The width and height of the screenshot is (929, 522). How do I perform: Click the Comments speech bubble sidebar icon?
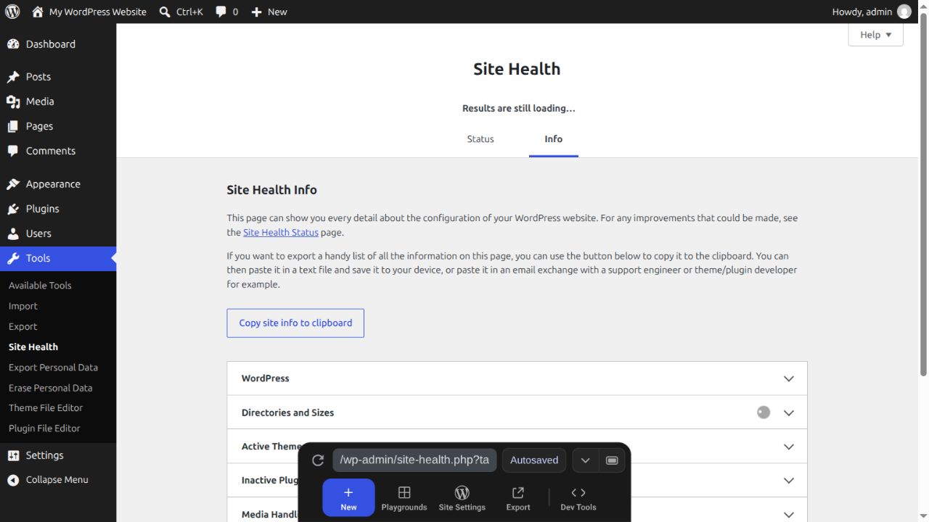click(x=13, y=151)
